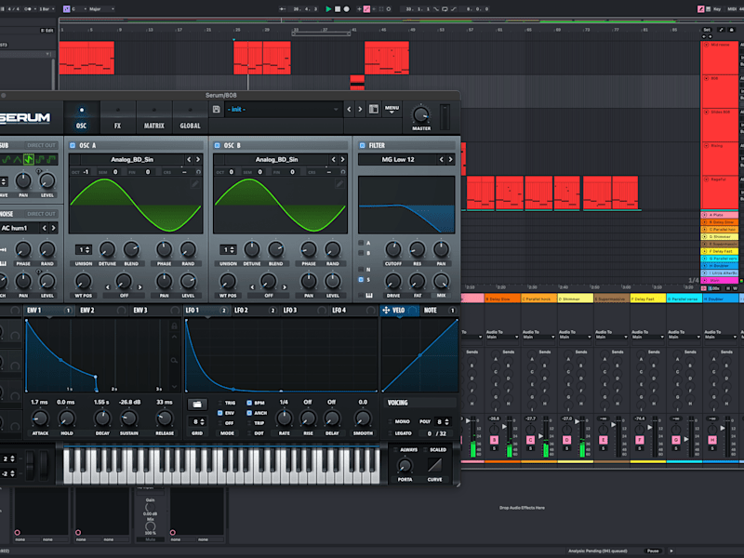Click track activator D on Shimmer track
Screen dimensions: 744x558
(566, 440)
